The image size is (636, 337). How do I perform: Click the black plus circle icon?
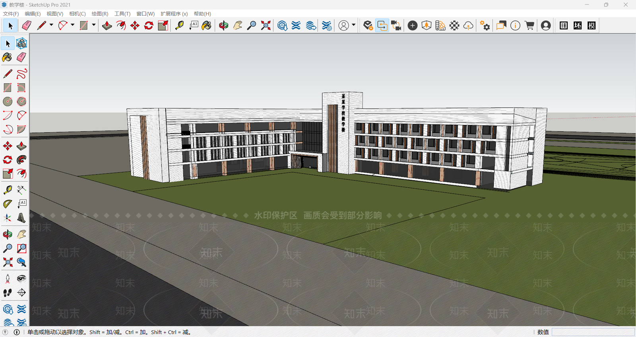coord(413,25)
